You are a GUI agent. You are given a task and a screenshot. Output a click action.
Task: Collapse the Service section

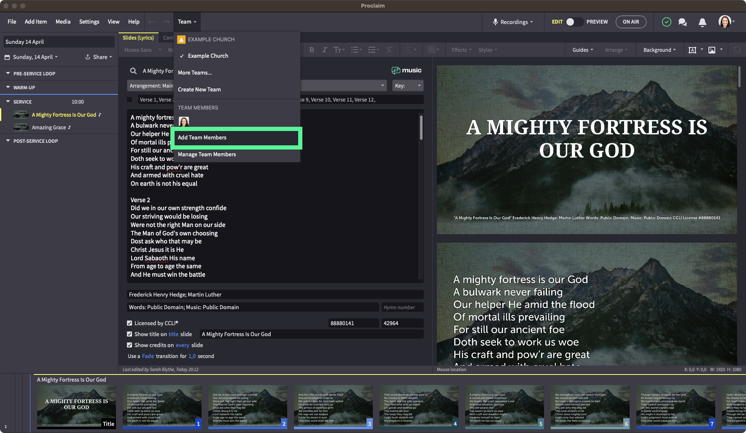point(8,102)
